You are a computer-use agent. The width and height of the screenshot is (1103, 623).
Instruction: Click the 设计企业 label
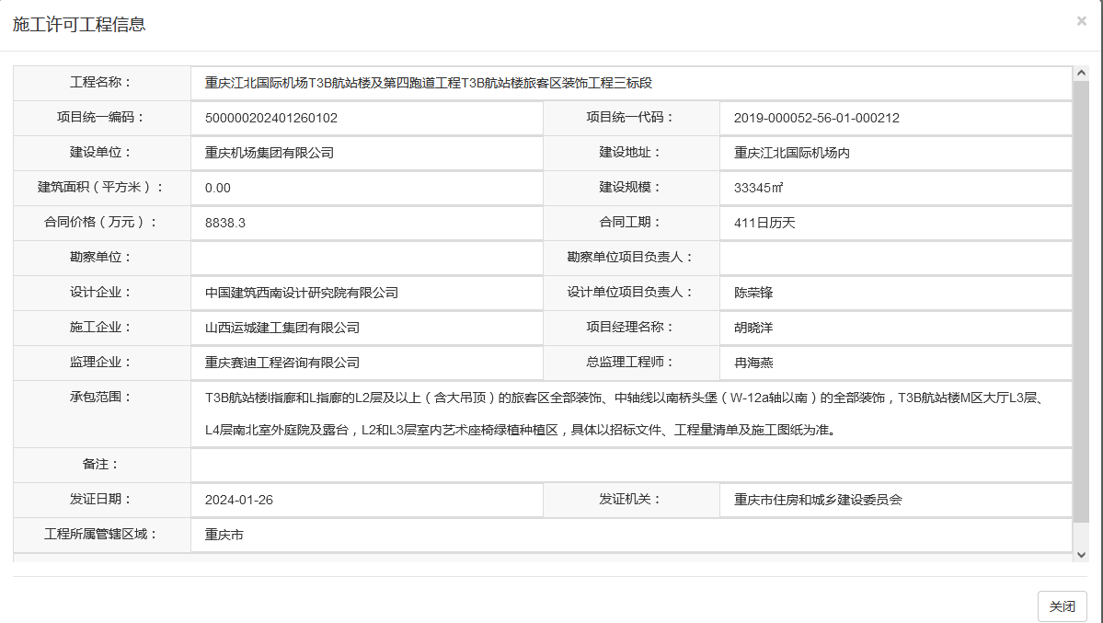(x=101, y=292)
